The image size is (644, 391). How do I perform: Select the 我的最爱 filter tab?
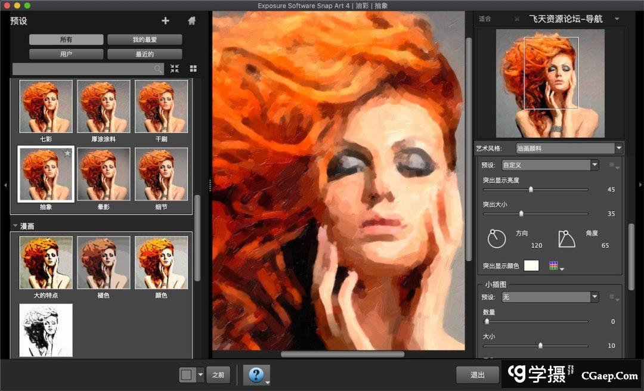point(144,40)
